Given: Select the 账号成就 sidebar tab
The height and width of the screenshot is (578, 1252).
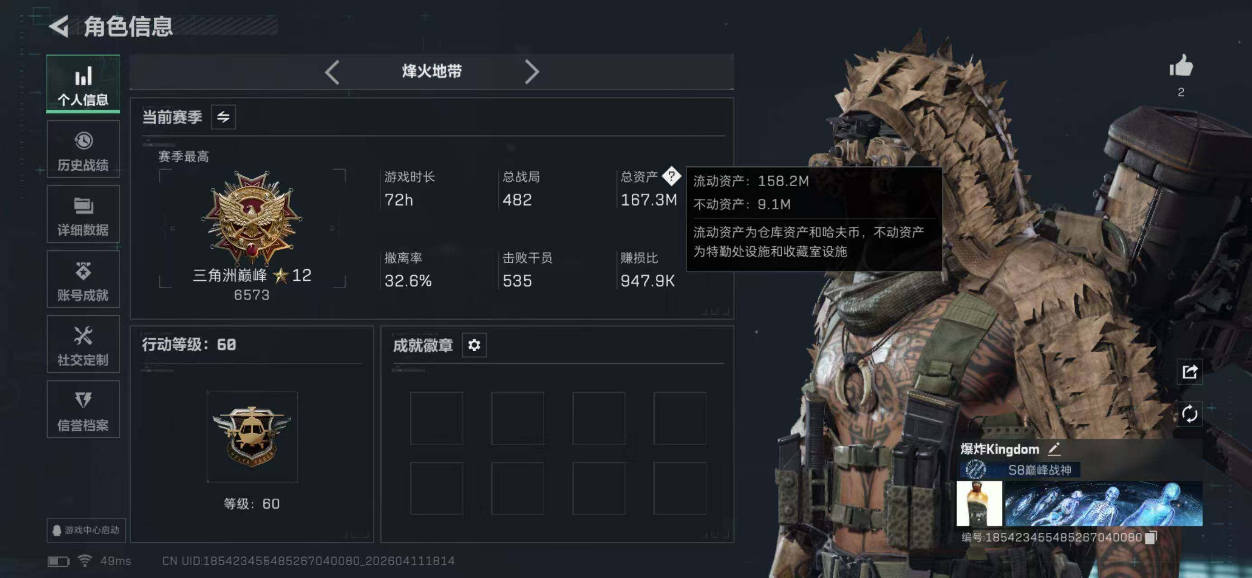Looking at the screenshot, I should [83, 280].
